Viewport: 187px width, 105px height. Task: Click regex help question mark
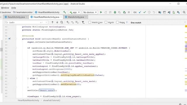click(127, 22)
